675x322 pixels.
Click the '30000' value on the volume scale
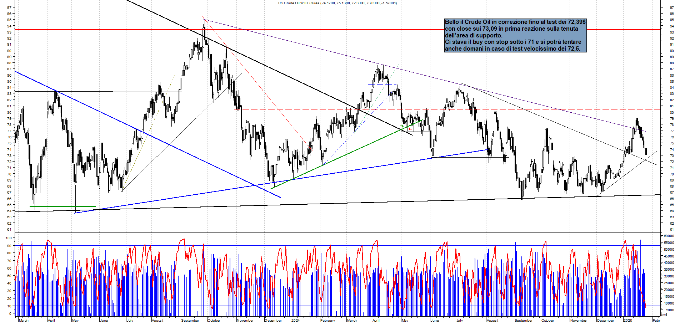(669, 276)
